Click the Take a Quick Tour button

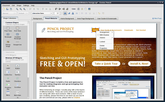point(106,64)
